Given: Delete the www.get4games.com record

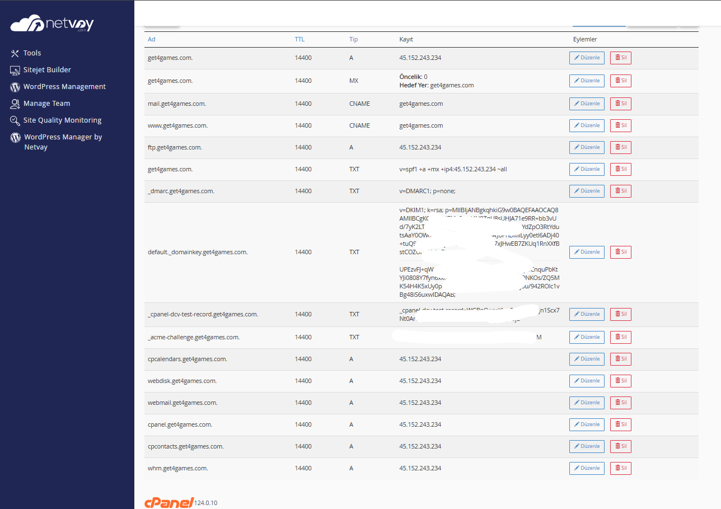Looking at the screenshot, I should coord(620,125).
